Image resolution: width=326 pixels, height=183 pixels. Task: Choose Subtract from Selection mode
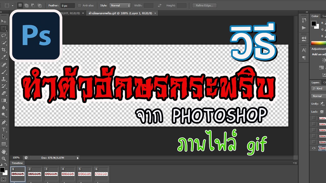33,5
